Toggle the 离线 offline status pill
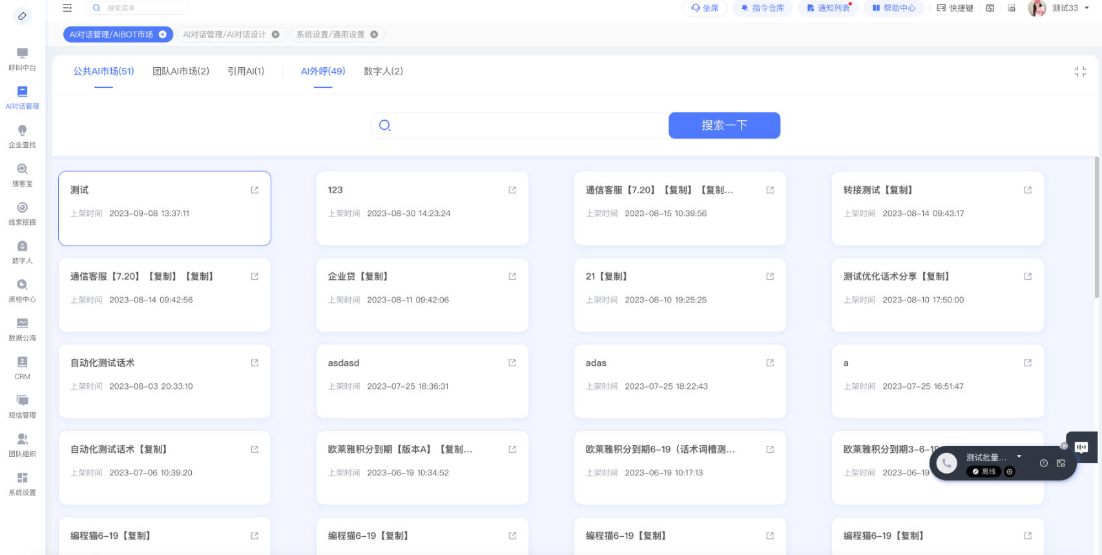Screen dimensions: 1102x555 983,472
